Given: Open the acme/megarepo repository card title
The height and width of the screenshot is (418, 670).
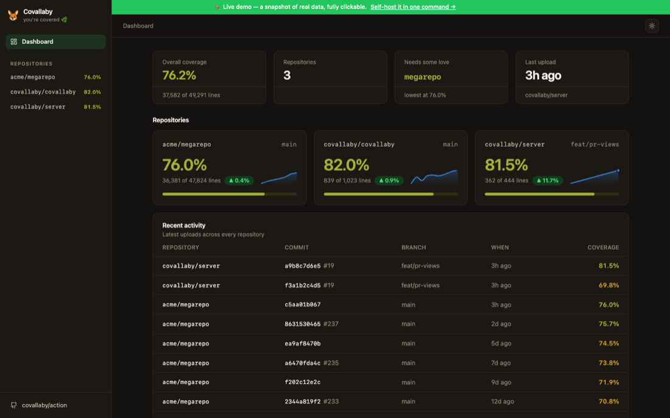Looking at the screenshot, I should (x=187, y=145).
